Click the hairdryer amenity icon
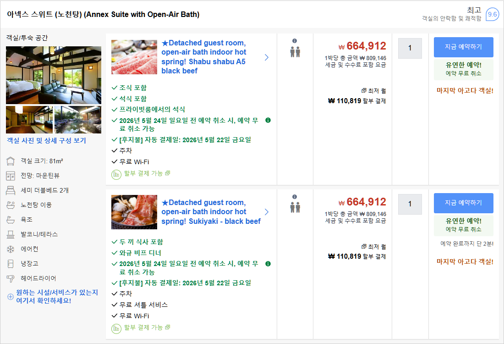Image resolution: width=504 pixels, height=344 pixels. [x=11, y=278]
